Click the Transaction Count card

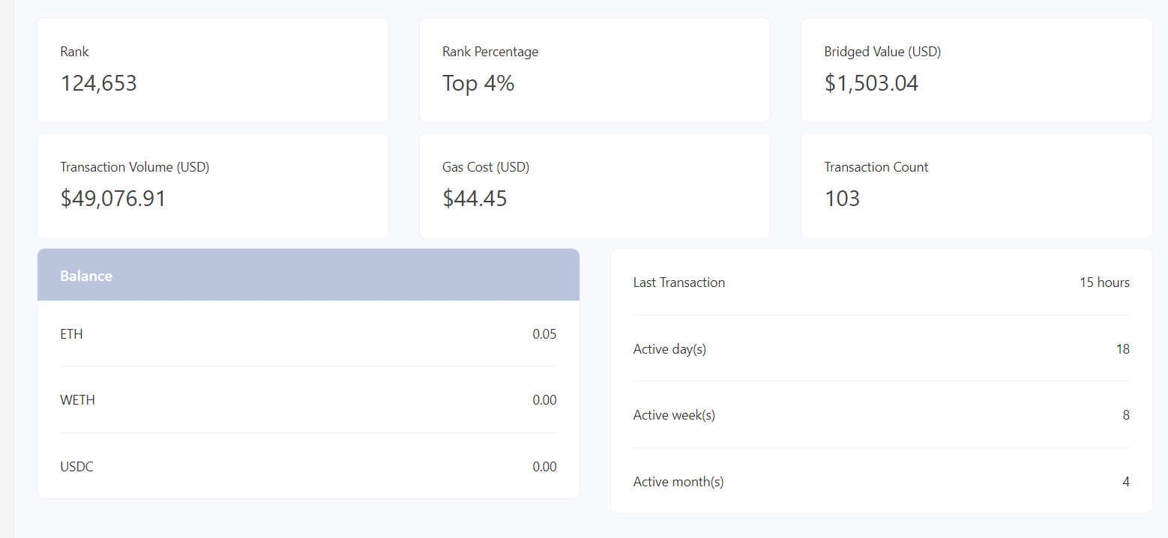[975, 185]
